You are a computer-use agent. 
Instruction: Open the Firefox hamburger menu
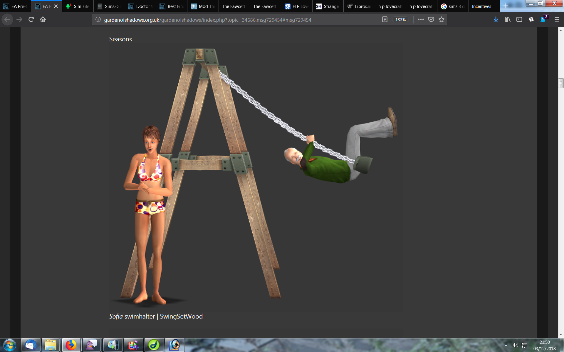[x=557, y=20]
